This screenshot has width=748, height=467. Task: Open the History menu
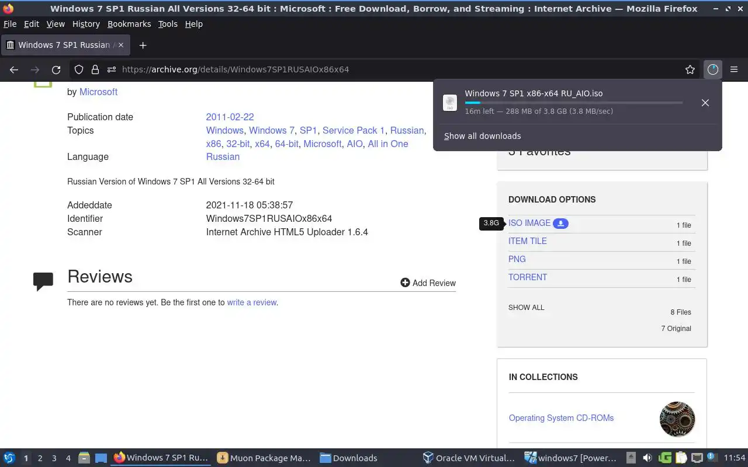86,24
